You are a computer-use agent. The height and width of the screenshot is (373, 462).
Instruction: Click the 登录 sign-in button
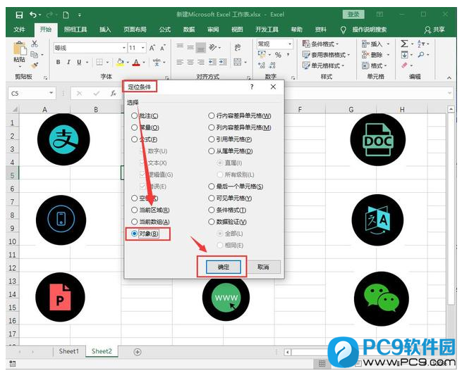(353, 14)
